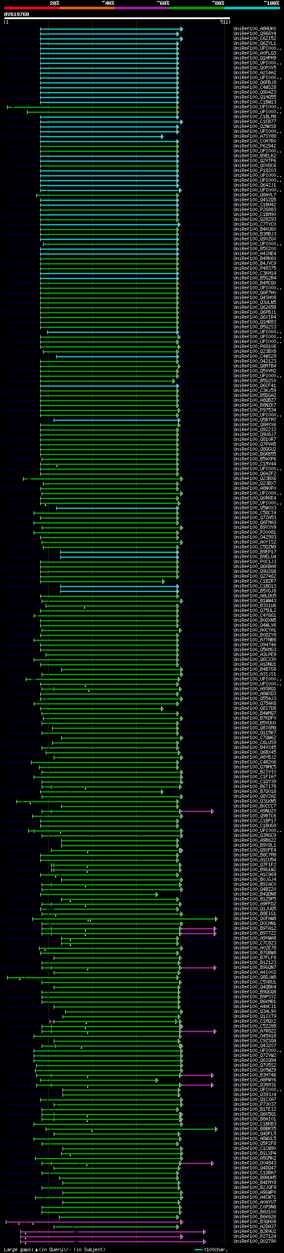284x1253 pixels.
Task: Select hit UniRef100_B0JGJ4
Action: point(255,880)
